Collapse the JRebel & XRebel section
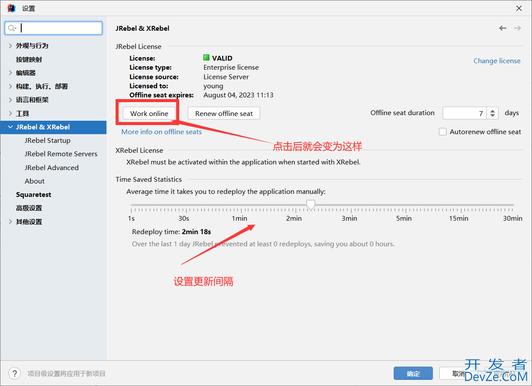The height and width of the screenshot is (386, 532). pyautogui.click(x=10, y=127)
